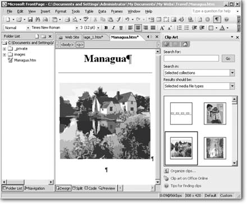Create new page icon in Folder List

(37, 36)
